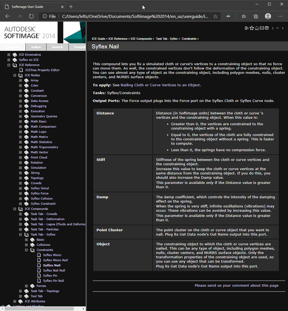Click the Syflex Pin page icon
Viewport: 288px width, 311px height.
pos(39,276)
